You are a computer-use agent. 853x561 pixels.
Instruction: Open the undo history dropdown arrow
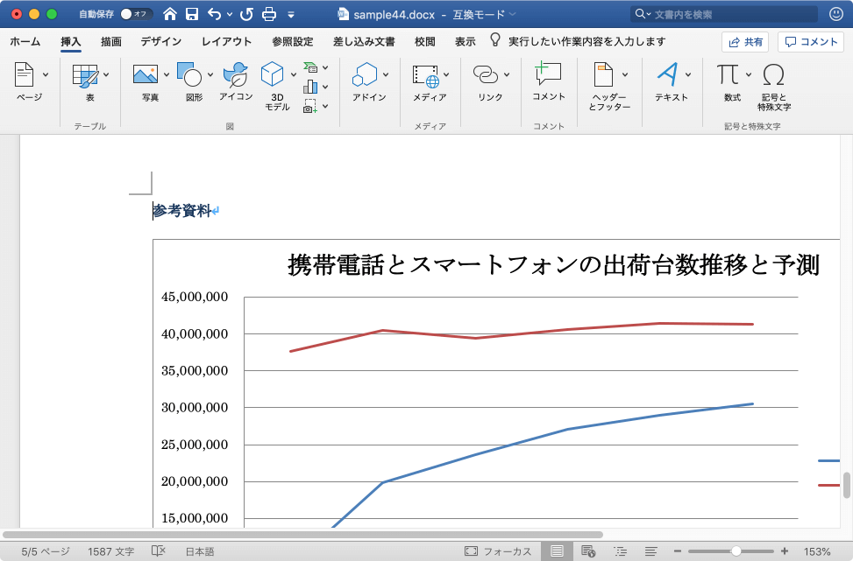click(229, 15)
